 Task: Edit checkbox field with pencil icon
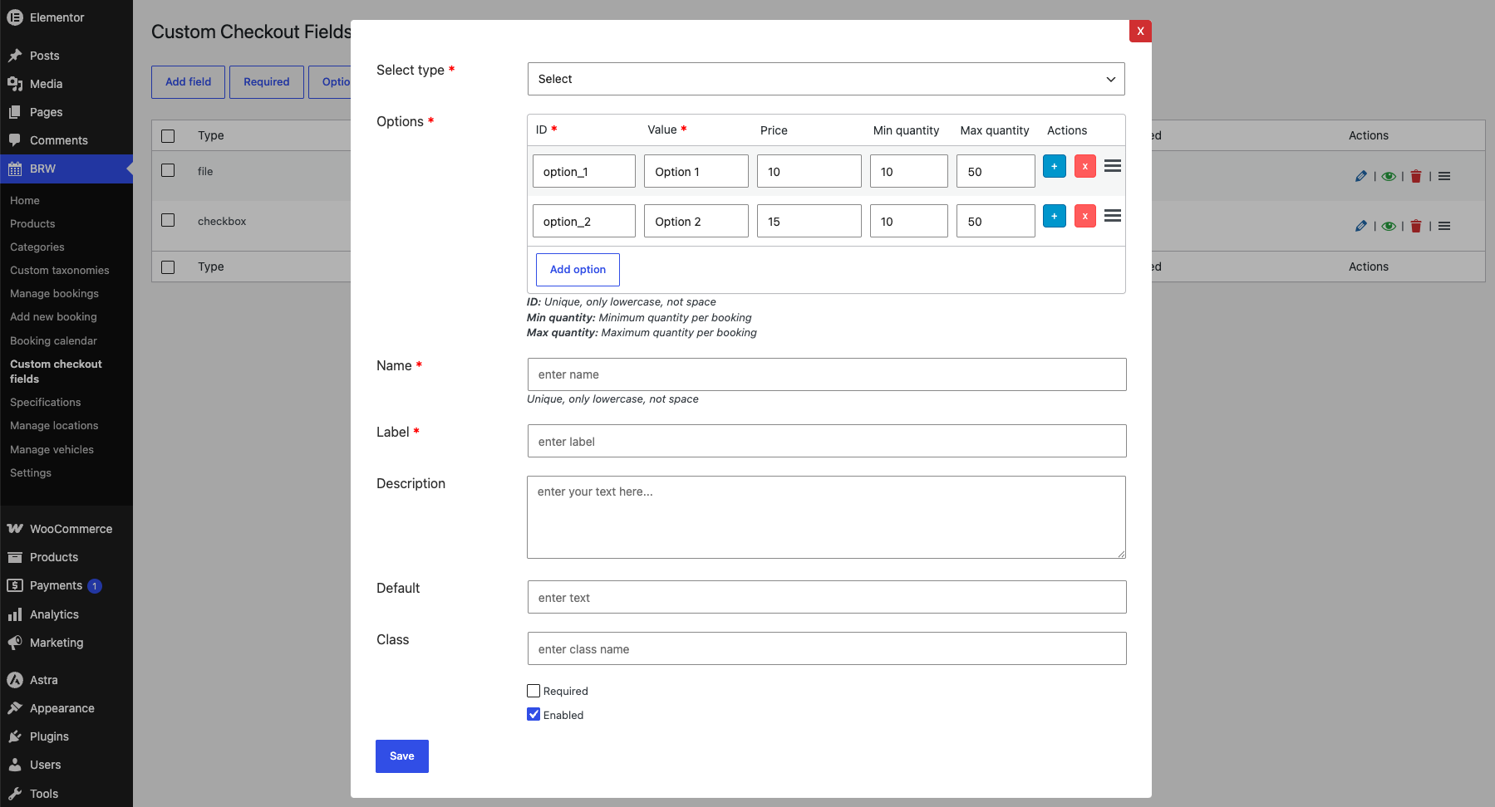coord(1360,226)
